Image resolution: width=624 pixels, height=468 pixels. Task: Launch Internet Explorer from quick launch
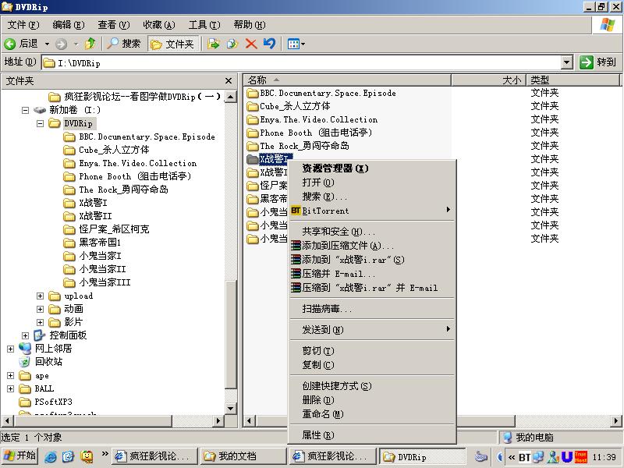pyautogui.click(x=50, y=456)
